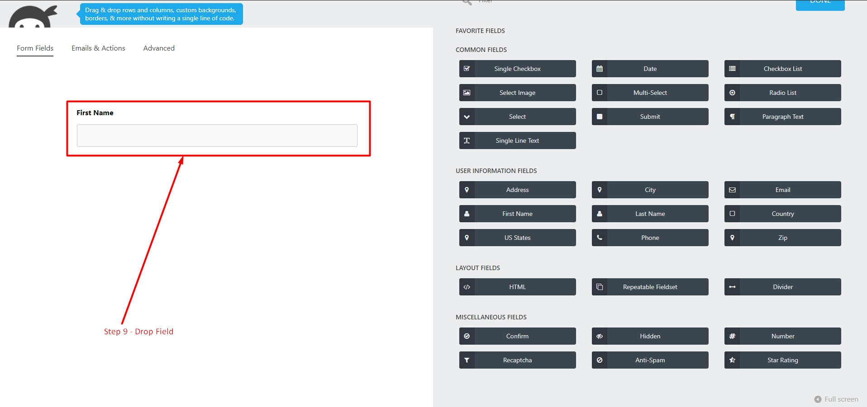Viewport: 867px width, 407px height.
Task: Add the City field
Action: [650, 190]
